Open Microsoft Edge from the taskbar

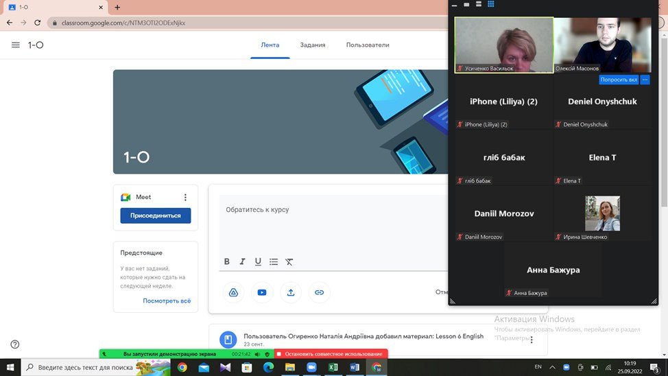[268, 367]
